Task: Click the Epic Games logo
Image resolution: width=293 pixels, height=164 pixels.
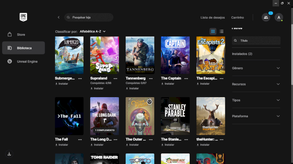Action: [23, 17]
